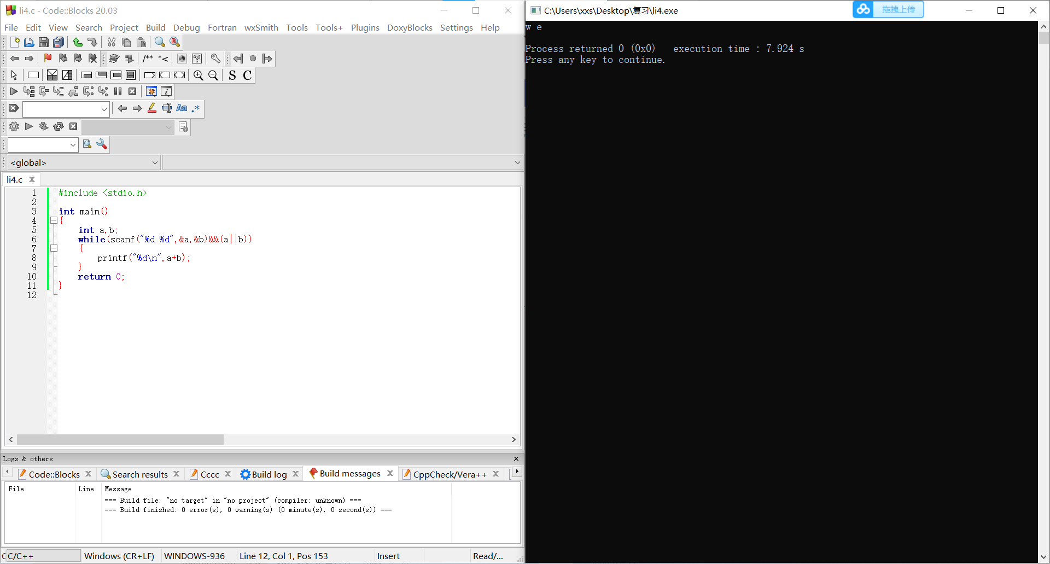Open the File menu
The image size is (1050, 564).
point(11,27)
